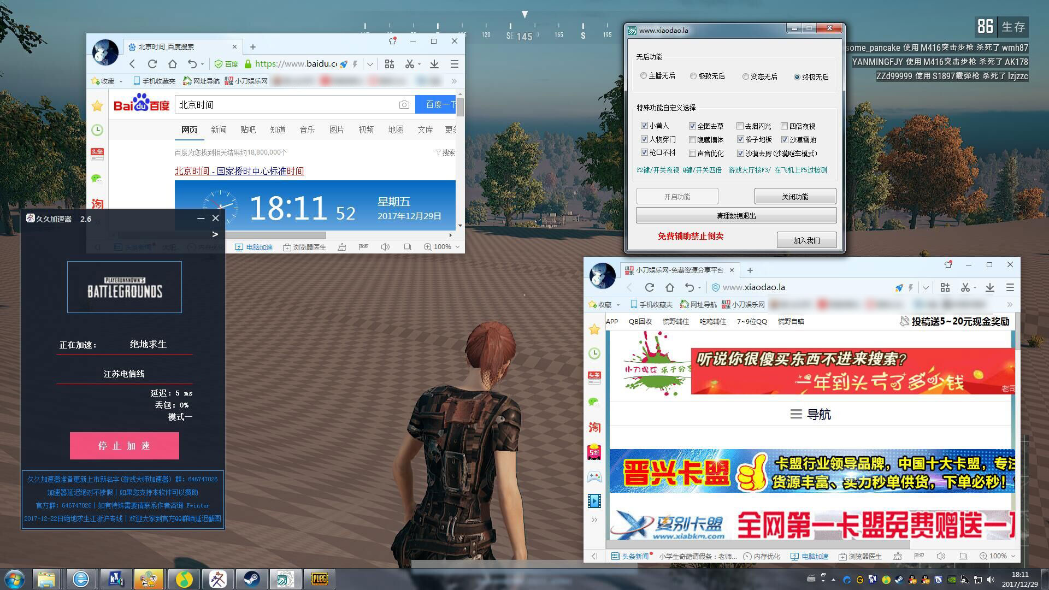
Task: Click the 清理数据退出 button
Action: [736, 216]
